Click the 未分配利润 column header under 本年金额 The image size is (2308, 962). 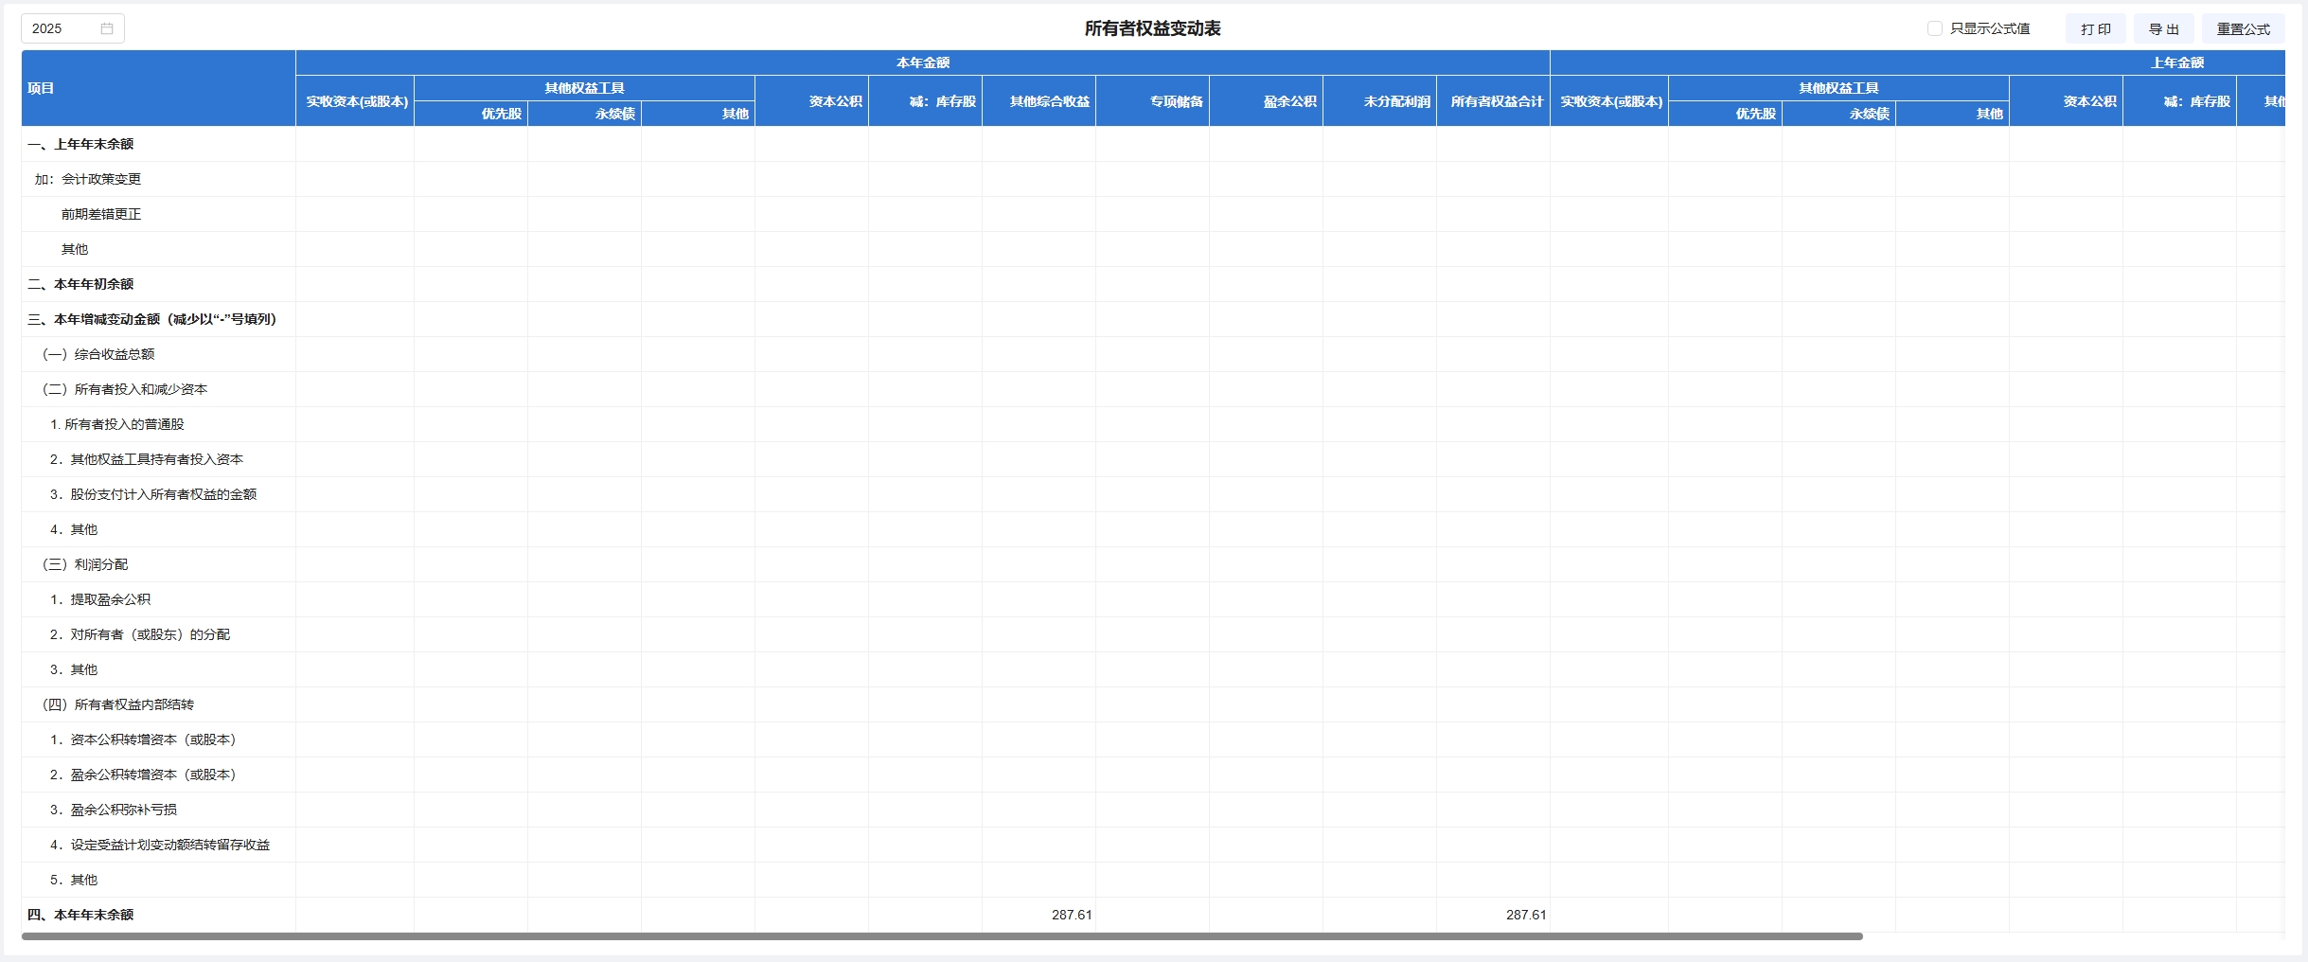[x=1396, y=101]
